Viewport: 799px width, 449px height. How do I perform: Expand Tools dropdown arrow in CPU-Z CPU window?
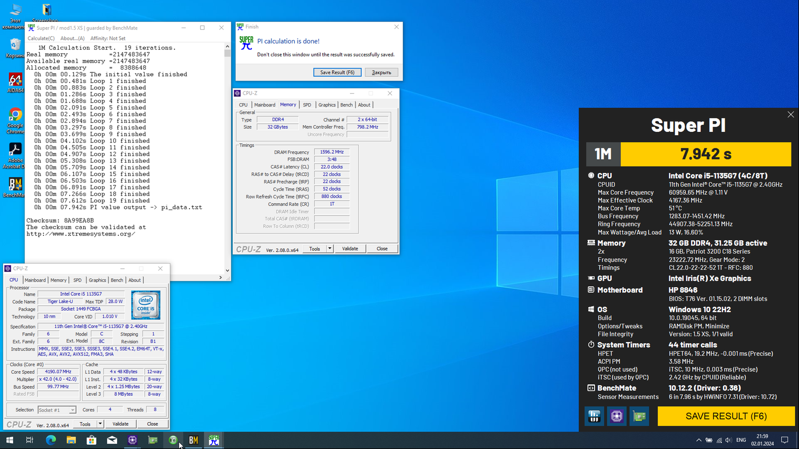pyautogui.click(x=100, y=424)
